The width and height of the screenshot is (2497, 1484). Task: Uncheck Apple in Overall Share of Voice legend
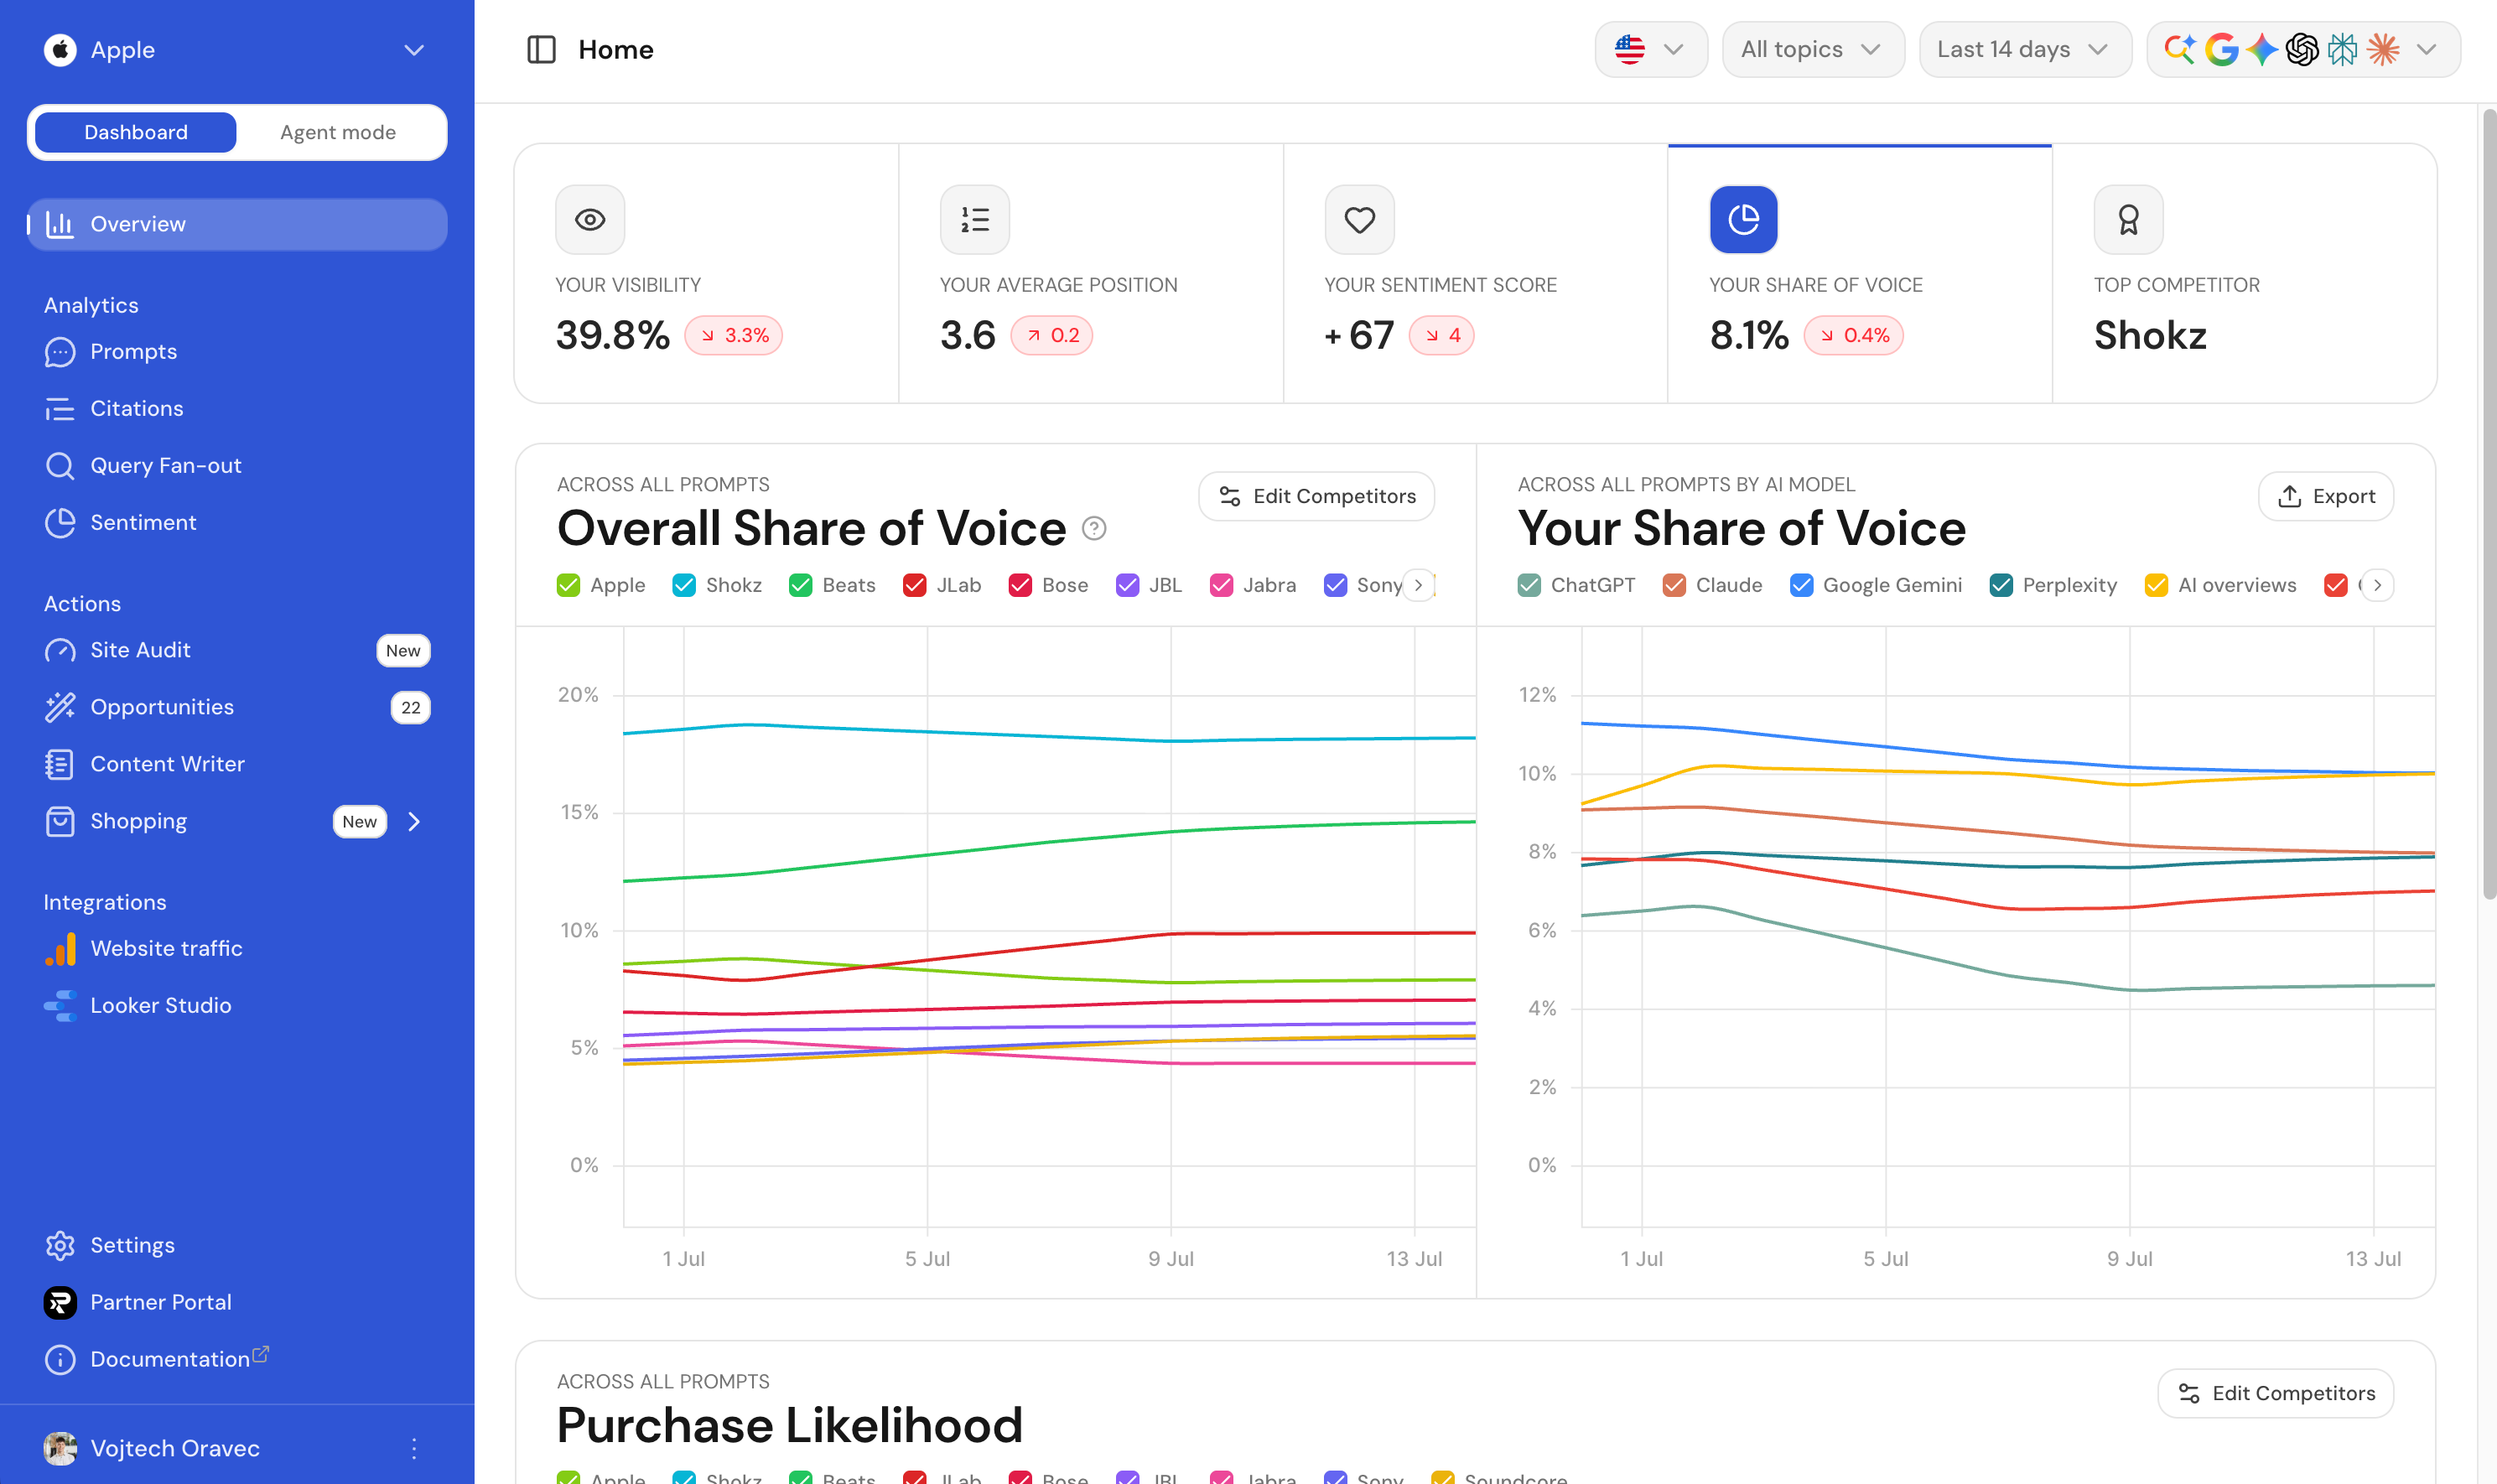568,585
